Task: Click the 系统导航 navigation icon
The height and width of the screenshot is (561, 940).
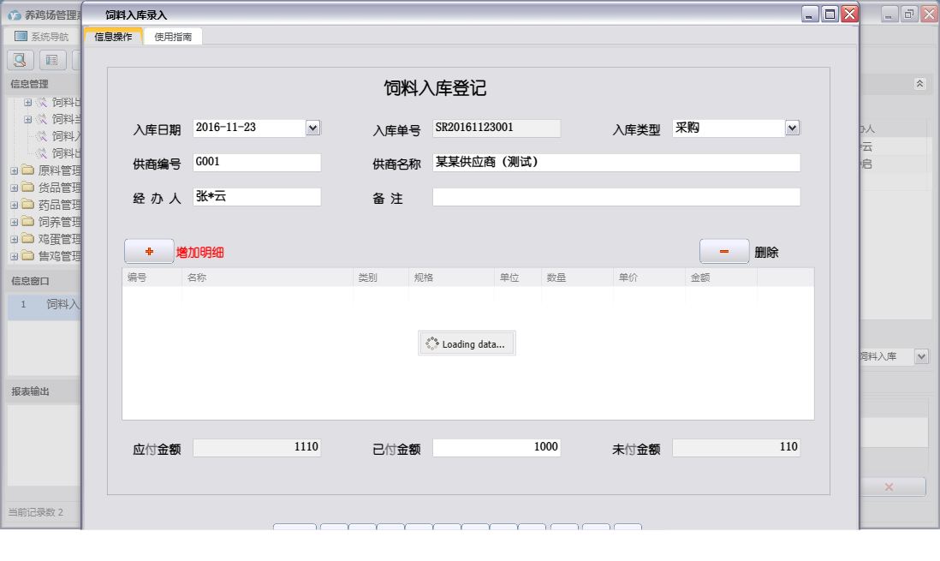Action: (x=19, y=37)
